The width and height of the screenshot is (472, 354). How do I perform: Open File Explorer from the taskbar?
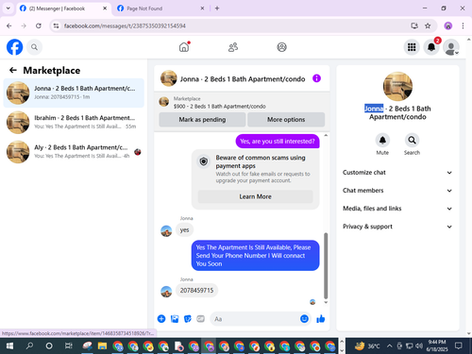(102, 346)
